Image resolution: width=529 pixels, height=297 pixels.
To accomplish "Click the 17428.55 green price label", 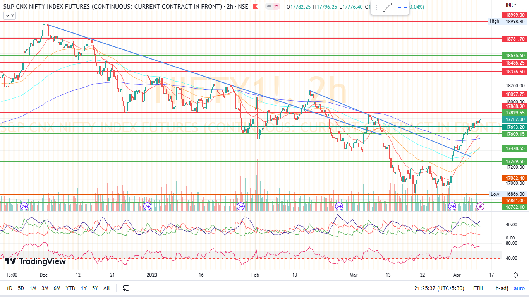I will click(515, 148).
